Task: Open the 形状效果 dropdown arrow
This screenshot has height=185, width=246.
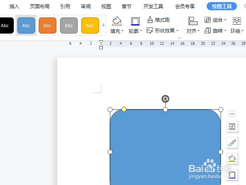Action: [178, 30]
